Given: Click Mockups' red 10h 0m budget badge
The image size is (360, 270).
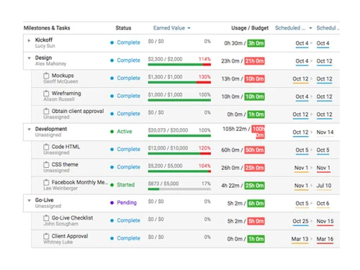Looking at the screenshot, I should tap(254, 78).
